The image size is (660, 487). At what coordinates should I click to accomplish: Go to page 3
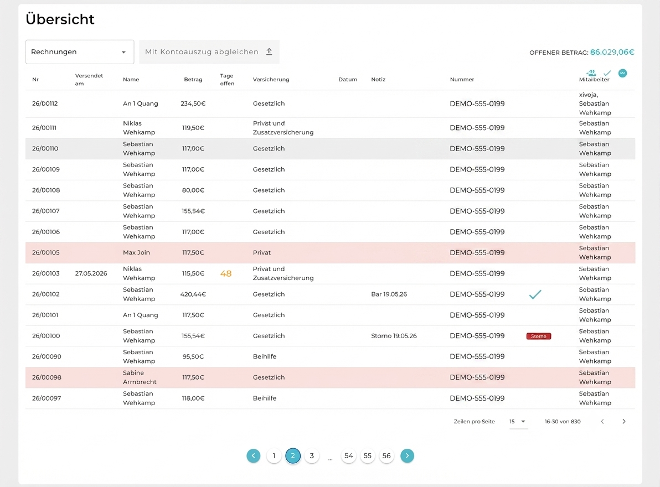click(x=312, y=456)
